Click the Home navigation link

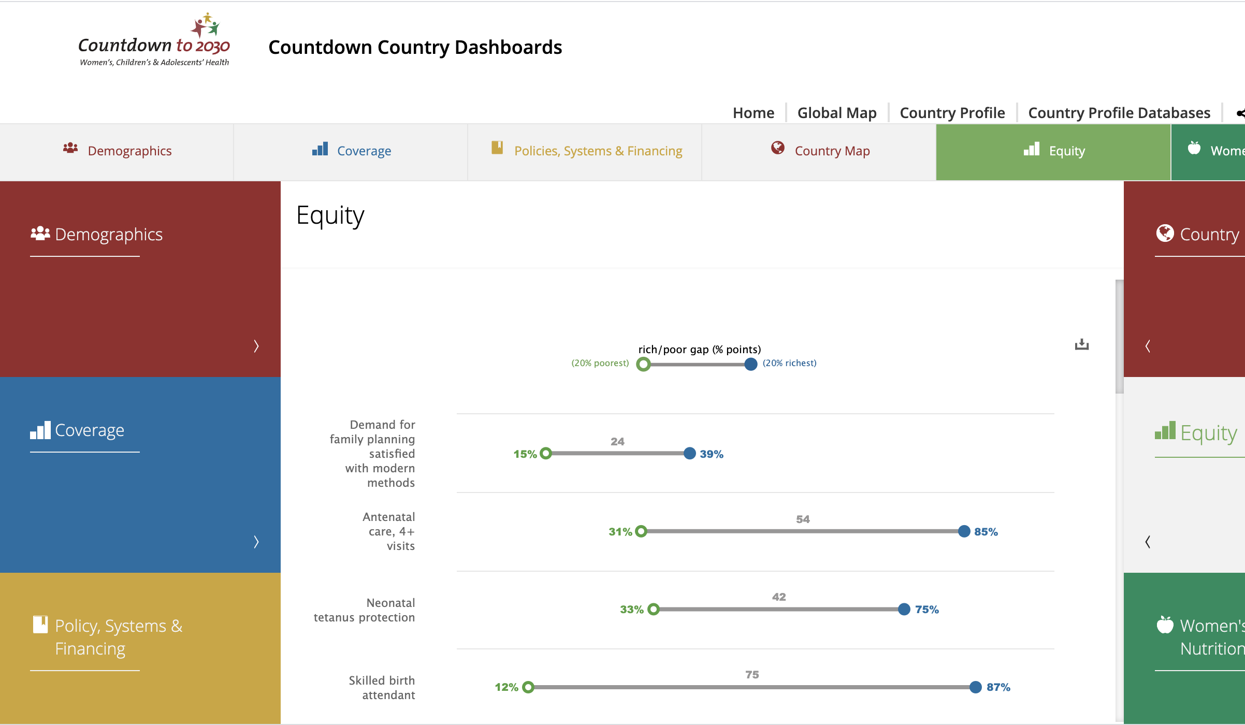pyautogui.click(x=754, y=112)
